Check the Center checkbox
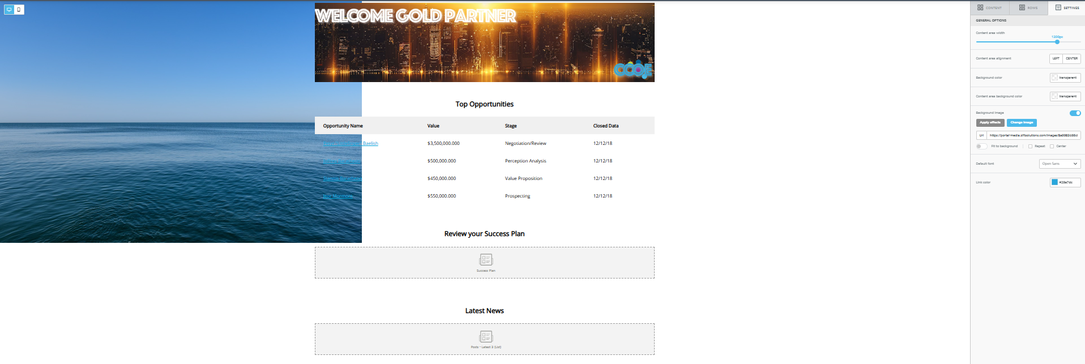The image size is (1085, 364). click(x=1052, y=146)
